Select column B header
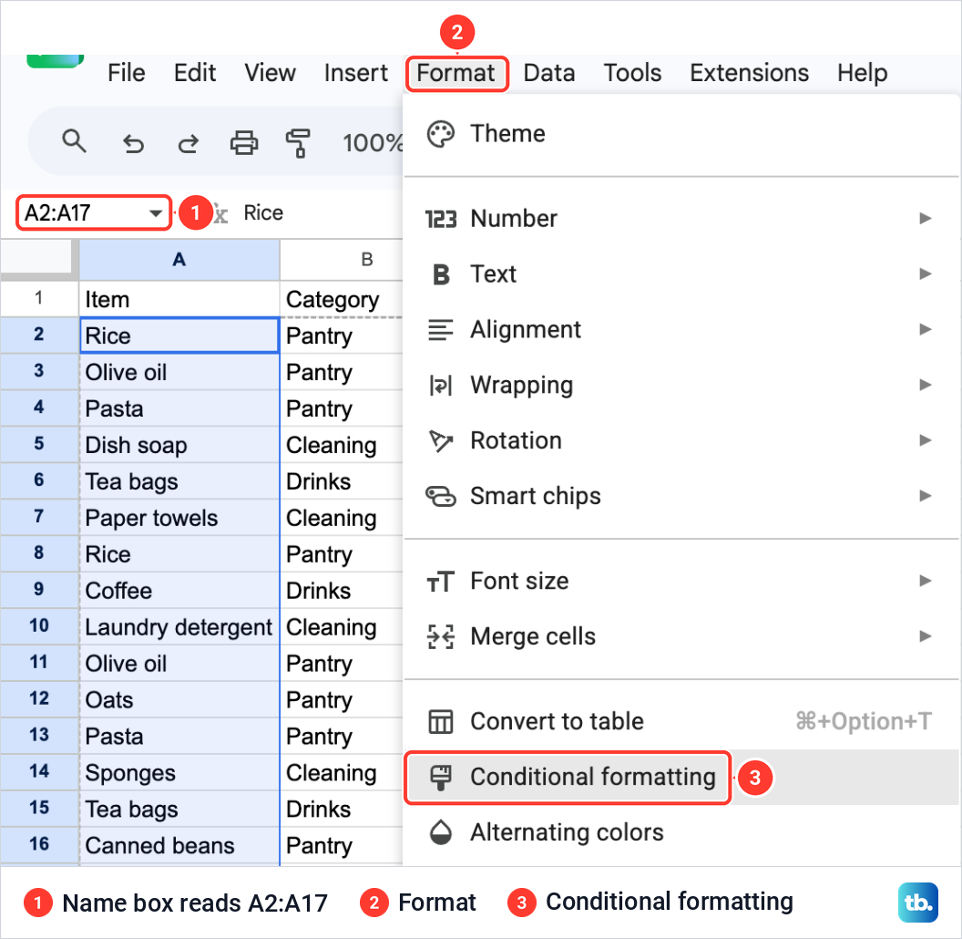Viewport: 962px width, 939px height. [x=342, y=260]
